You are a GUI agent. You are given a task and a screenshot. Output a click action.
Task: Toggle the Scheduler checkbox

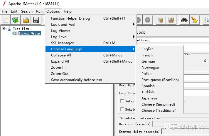click(x=122, y=109)
